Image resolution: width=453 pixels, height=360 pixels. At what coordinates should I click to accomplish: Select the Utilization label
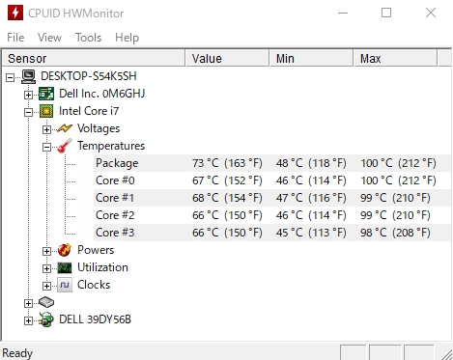(x=102, y=267)
